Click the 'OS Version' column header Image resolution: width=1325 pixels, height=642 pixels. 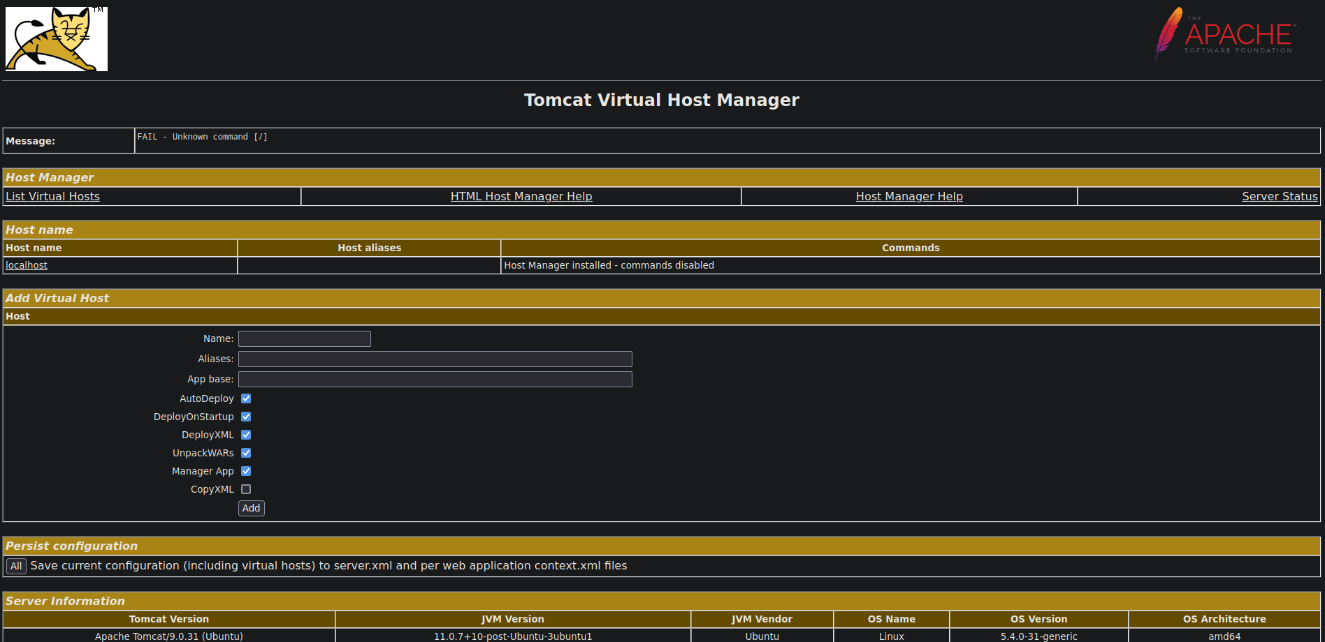click(x=1038, y=619)
